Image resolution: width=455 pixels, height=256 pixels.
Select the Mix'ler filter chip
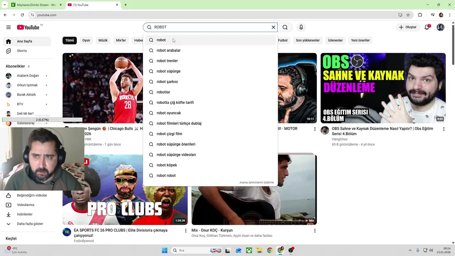pyautogui.click(x=121, y=41)
